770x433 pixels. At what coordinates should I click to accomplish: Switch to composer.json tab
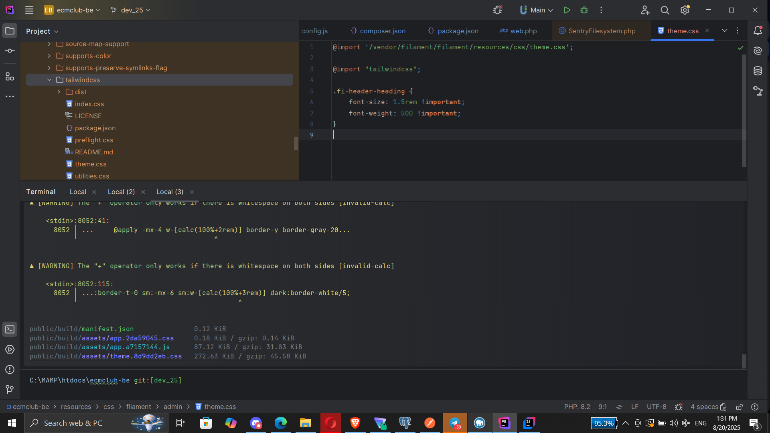378,31
